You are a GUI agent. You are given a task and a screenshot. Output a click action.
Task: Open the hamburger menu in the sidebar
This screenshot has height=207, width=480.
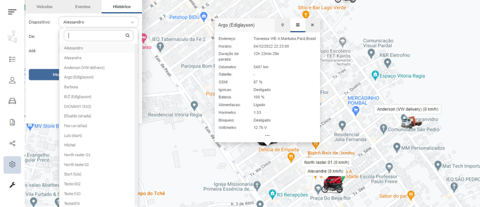(12, 11)
